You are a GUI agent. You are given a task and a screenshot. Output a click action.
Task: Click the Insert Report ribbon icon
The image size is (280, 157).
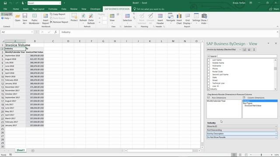pyautogui.click(x=45, y=19)
